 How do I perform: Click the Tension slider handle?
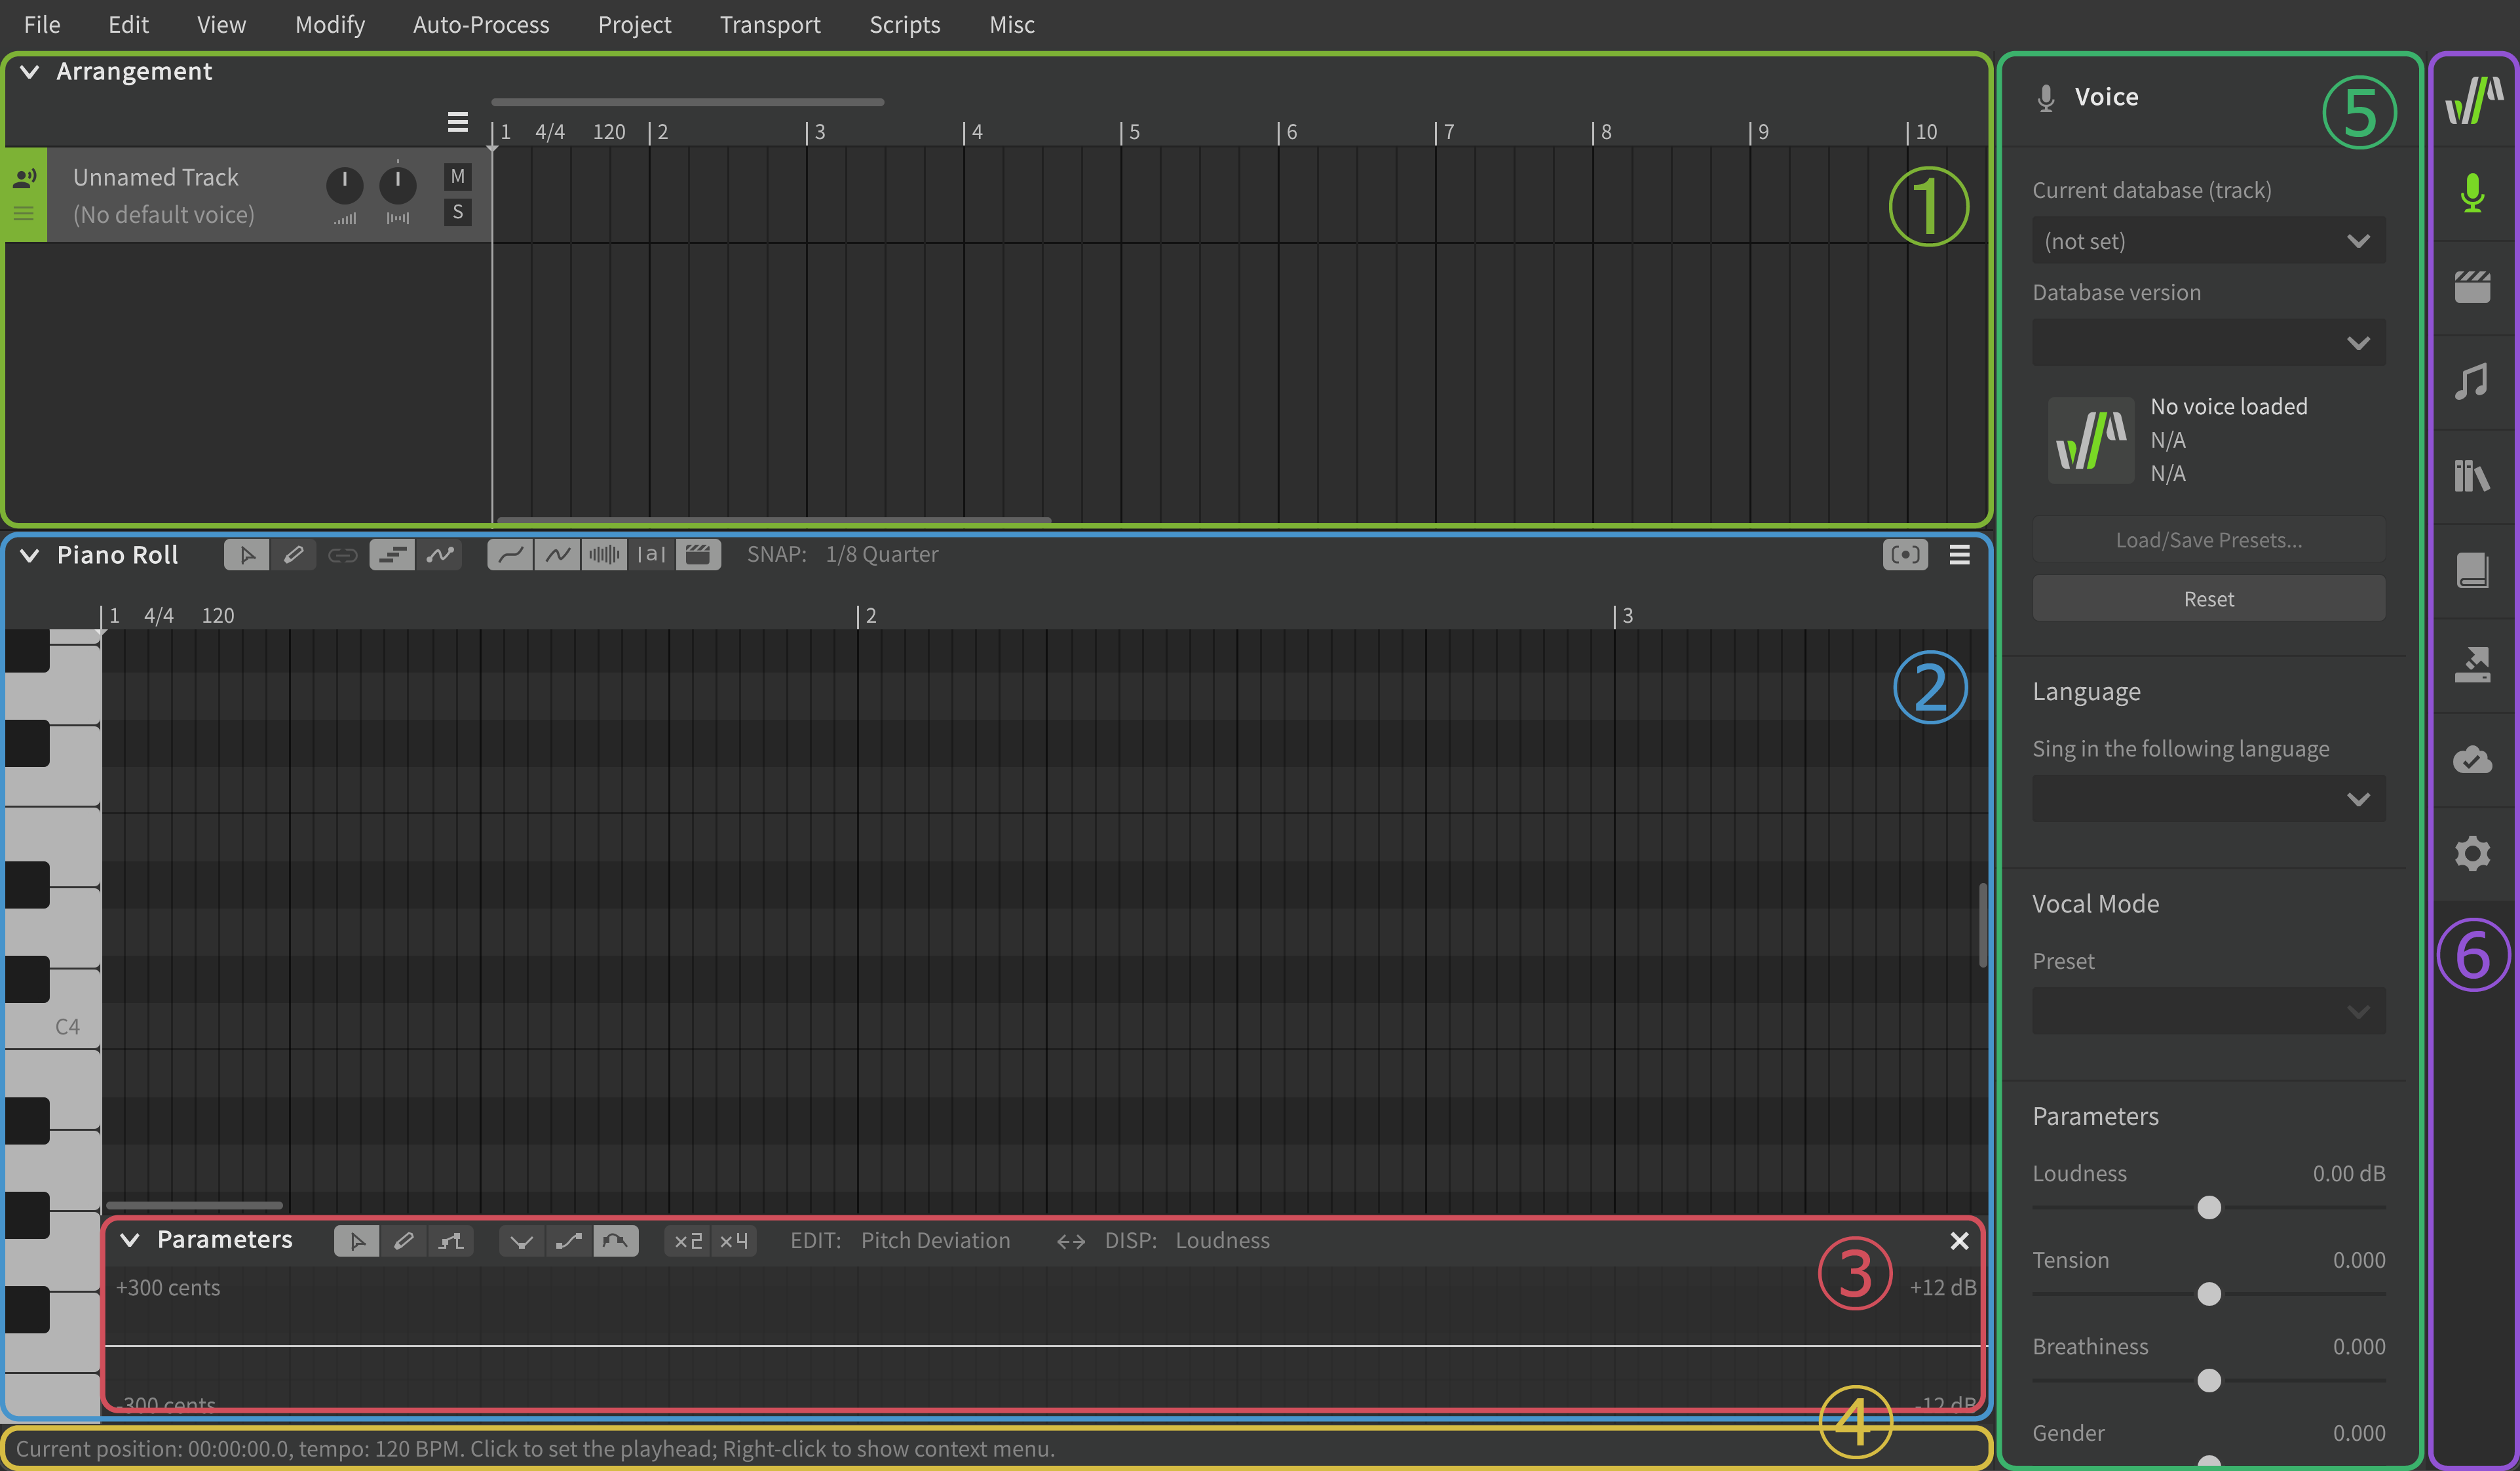point(2208,1294)
